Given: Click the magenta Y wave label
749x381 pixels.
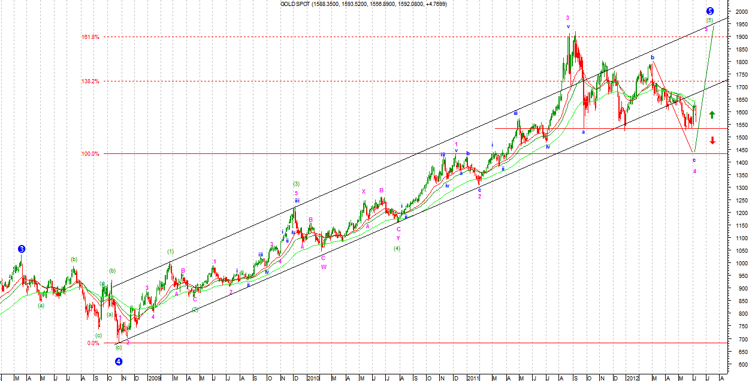Looking at the screenshot, I should [398, 238].
